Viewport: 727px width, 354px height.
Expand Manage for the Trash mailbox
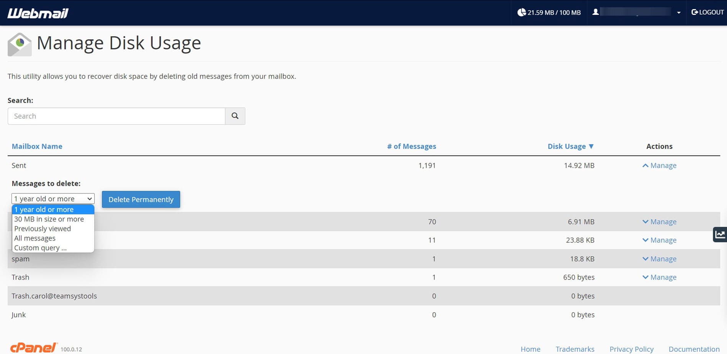pos(659,277)
